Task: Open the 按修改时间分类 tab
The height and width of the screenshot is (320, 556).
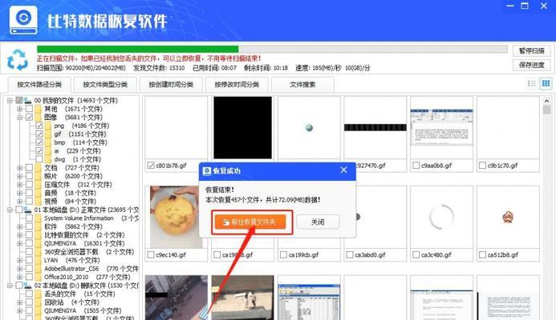Action: click(x=237, y=85)
